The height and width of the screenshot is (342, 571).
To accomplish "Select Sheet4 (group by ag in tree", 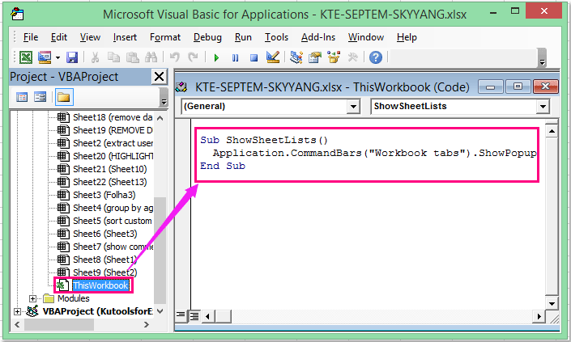I will click(x=113, y=208).
